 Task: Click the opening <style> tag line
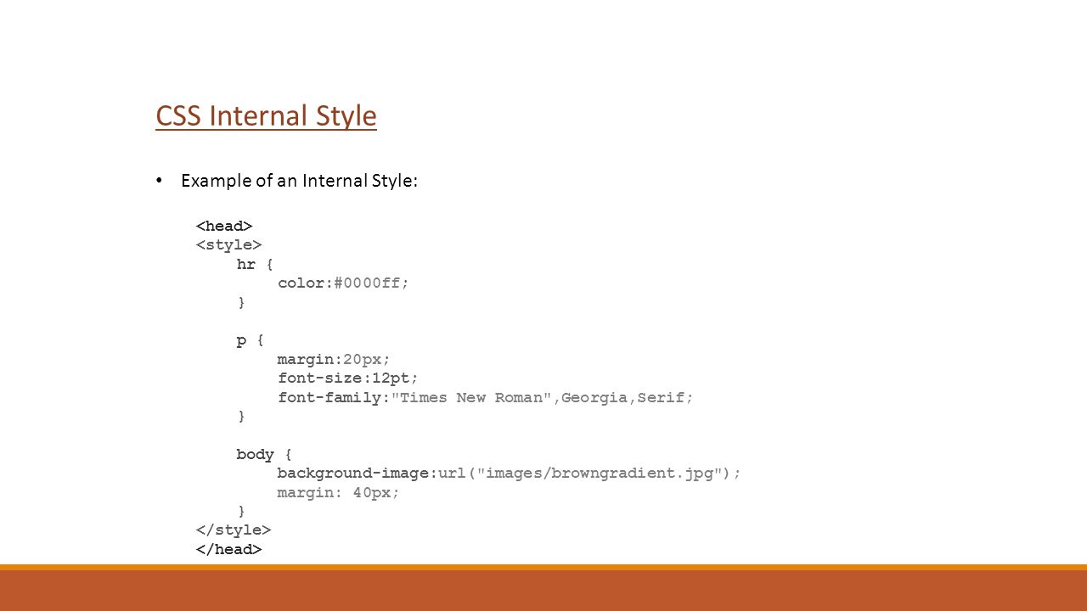click(x=228, y=244)
